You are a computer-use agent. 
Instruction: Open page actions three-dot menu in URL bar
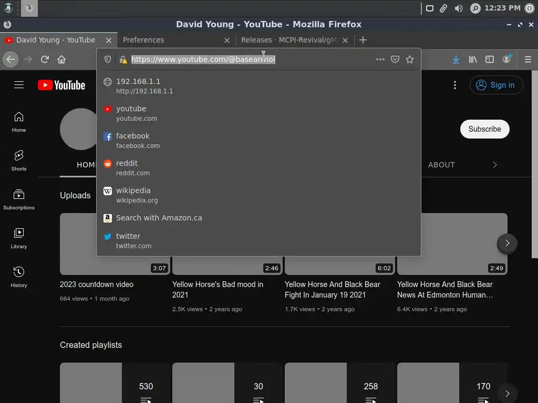coord(380,59)
